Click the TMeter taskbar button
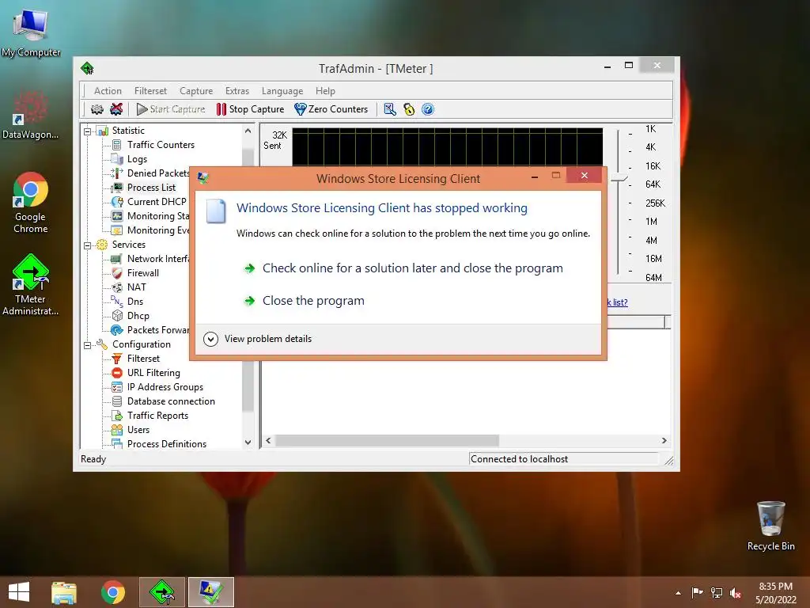 pos(161,592)
